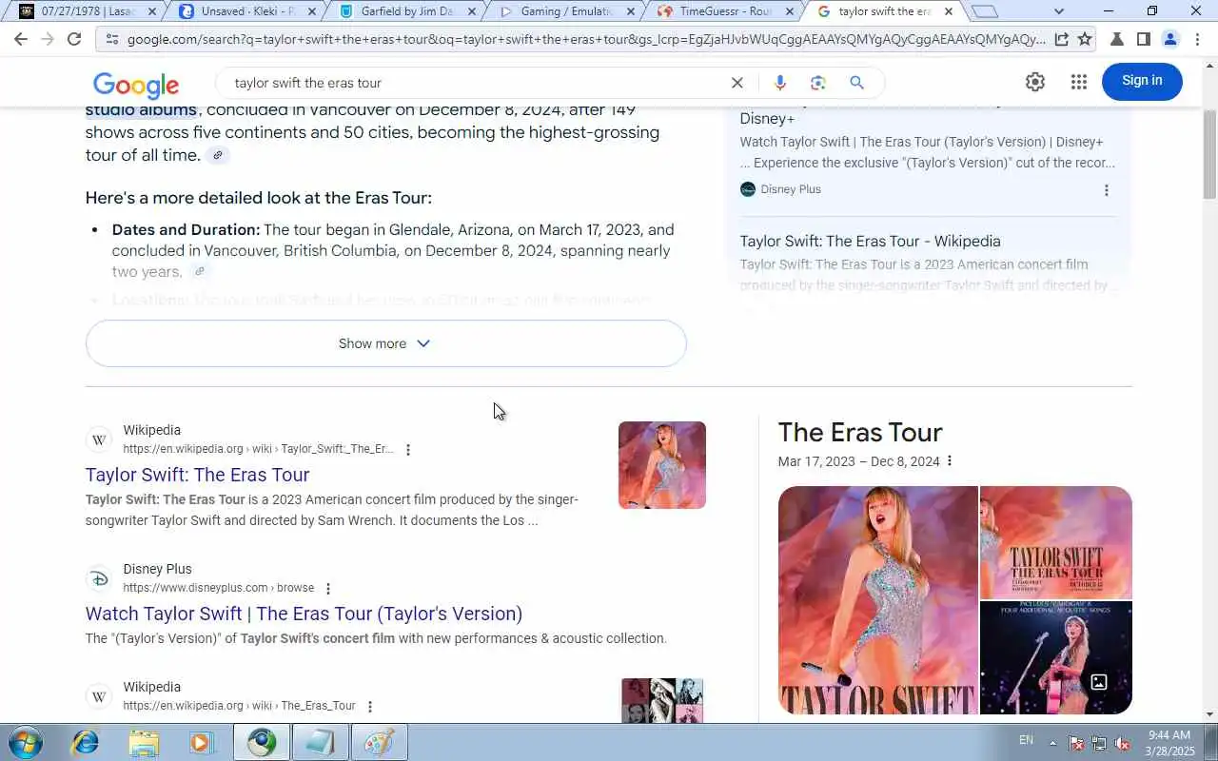Image resolution: width=1218 pixels, height=761 pixels.
Task: Click the browser address bar URL
Action: 585,39
